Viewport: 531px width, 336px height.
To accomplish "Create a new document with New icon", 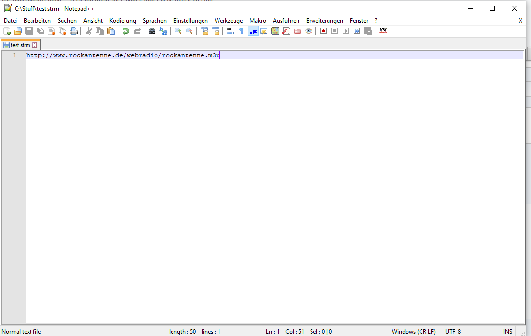I will [x=7, y=31].
